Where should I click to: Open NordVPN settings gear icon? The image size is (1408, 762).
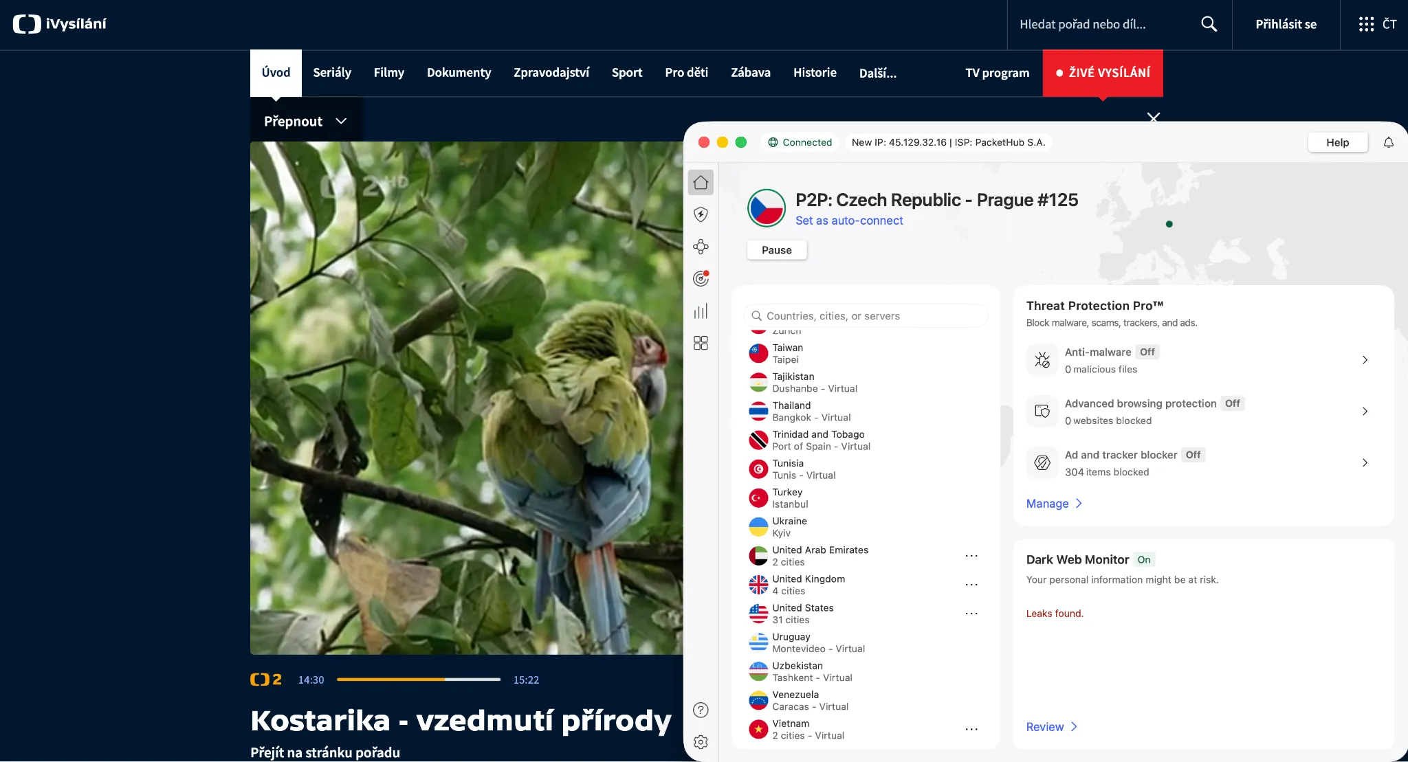pos(701,742)
